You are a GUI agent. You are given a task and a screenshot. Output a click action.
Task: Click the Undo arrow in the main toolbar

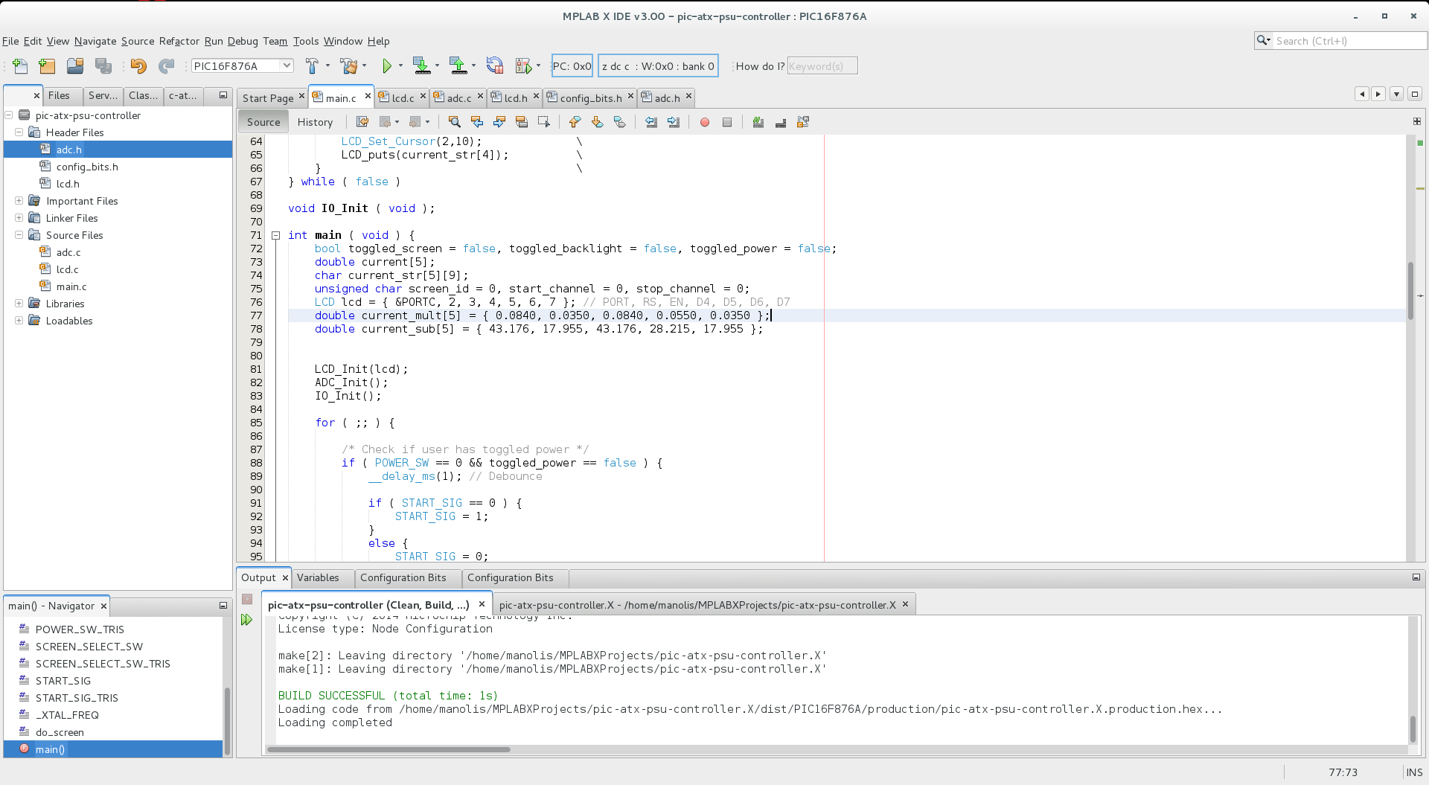click(138, 66)
